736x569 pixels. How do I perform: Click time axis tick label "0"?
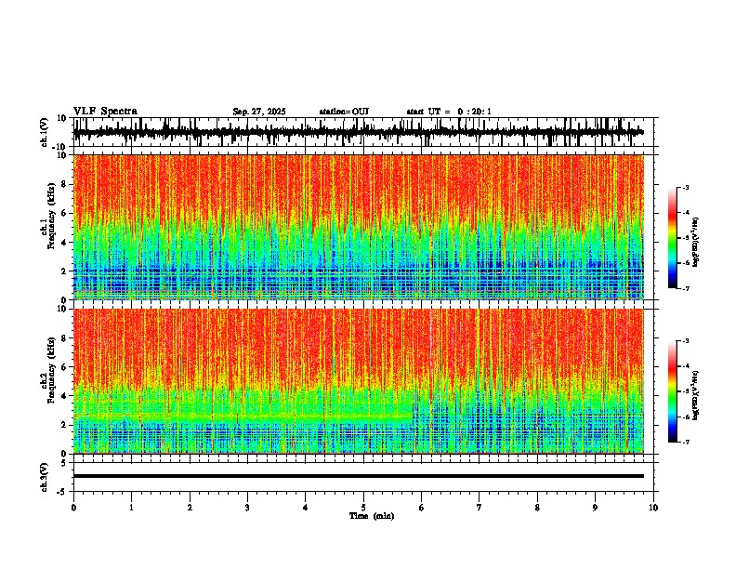point(73,508)
